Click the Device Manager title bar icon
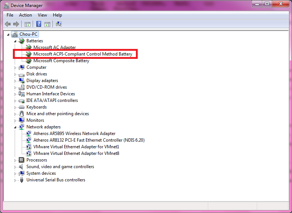This screenshot has height=213, width=292. point(6,6)
